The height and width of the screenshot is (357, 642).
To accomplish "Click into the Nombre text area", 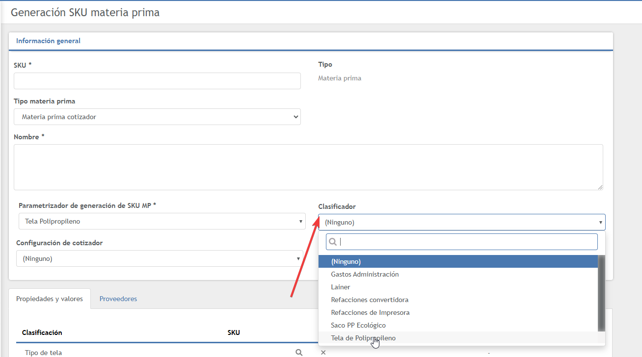I will [x=308, y=167].
